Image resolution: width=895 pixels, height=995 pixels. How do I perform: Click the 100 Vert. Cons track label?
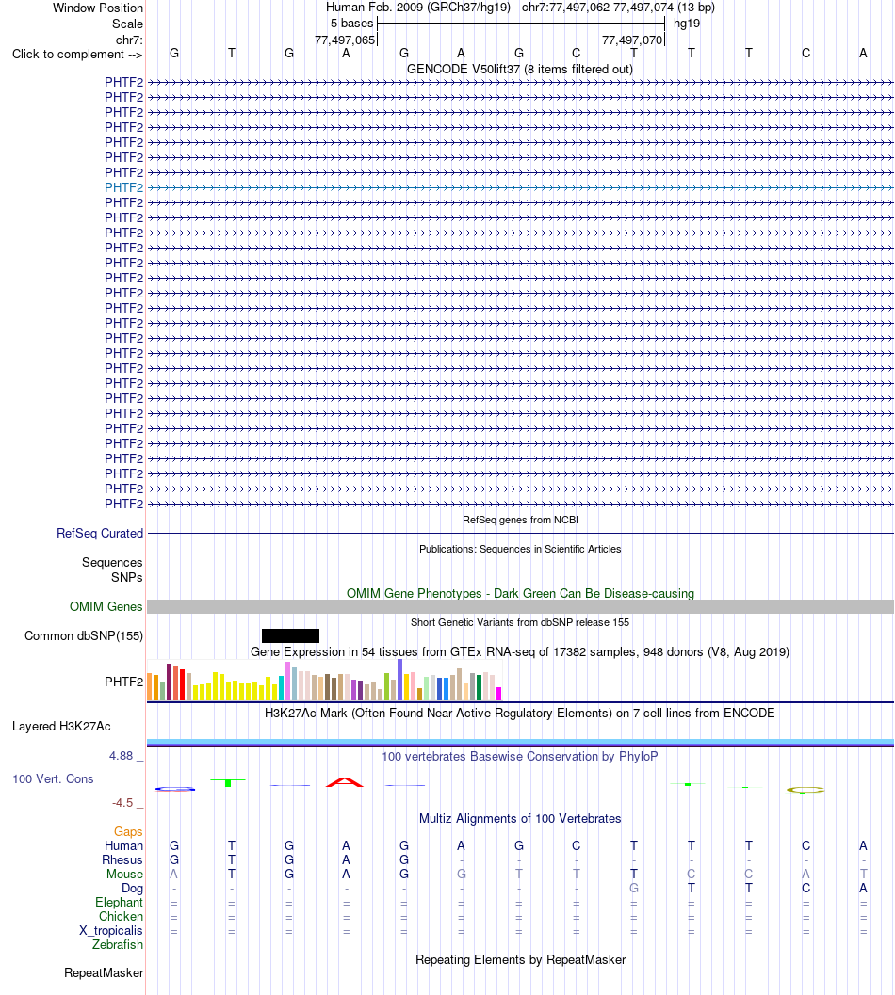54,779
